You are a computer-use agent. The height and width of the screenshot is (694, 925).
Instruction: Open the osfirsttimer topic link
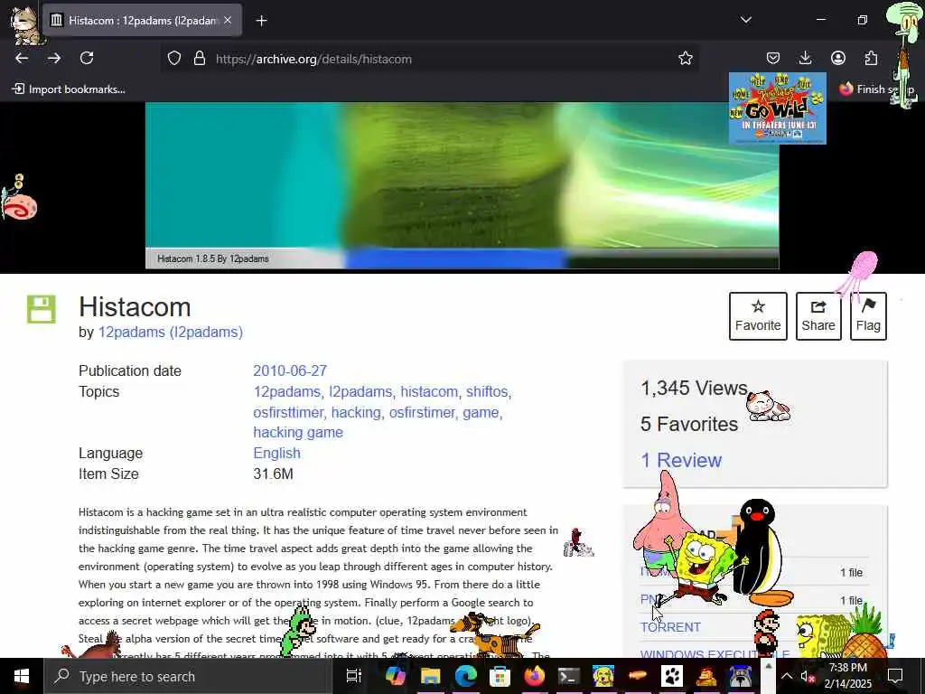tap(288, 412)
